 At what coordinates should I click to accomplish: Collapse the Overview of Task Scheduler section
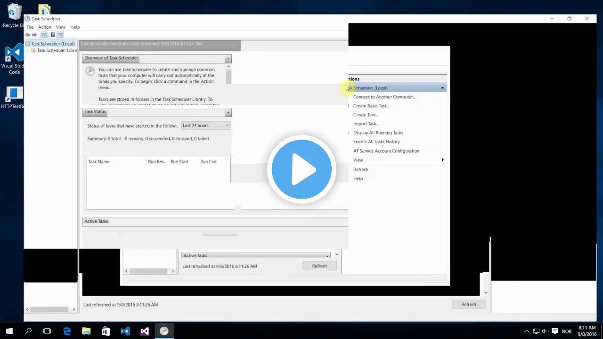(228, 58)
